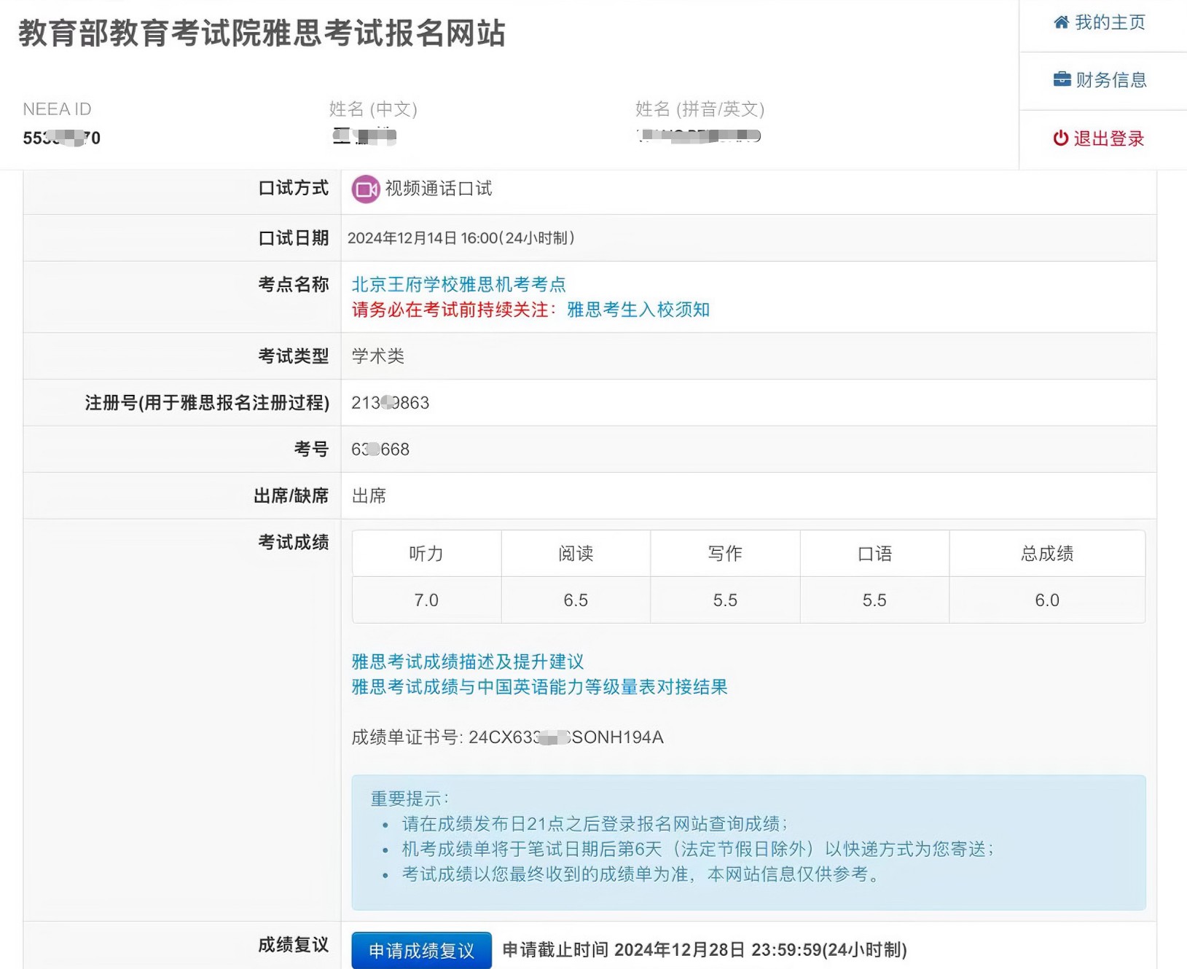The height and width of the screenshot is (969, 1187).
Task: Open 雅思考试成绩描述及提升建议 link
Action: (x=468, y=662)
